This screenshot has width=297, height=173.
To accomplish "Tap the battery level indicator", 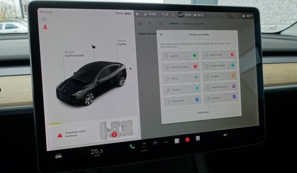I will pyautogui.click(x=128, y=13).
